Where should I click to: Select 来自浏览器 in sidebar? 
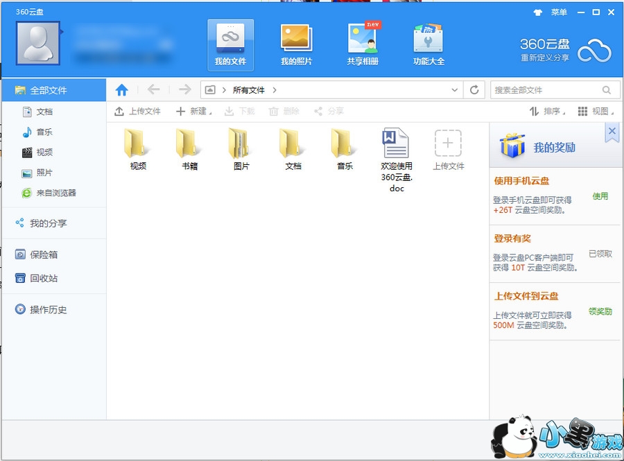(x=56, y=193)
